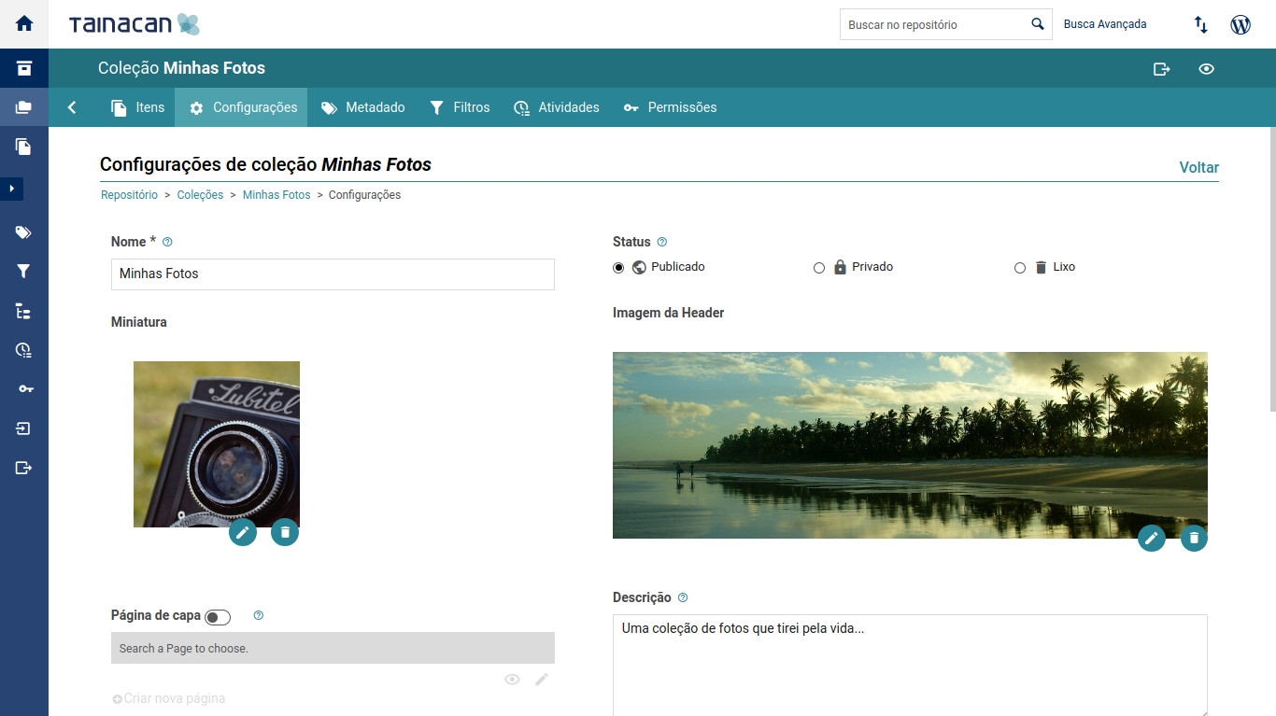Expand the sidebar with arrow toggle
1276x716 pixels.
pos(12,189)
